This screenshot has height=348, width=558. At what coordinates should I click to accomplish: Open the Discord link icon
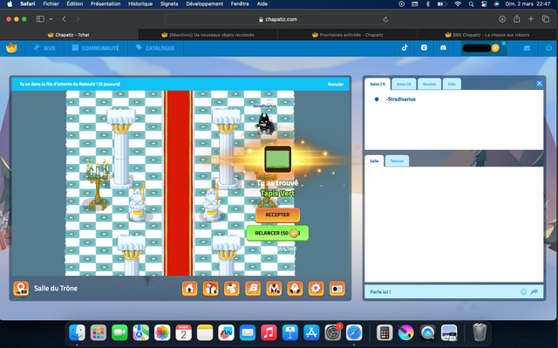click(443, 48)
